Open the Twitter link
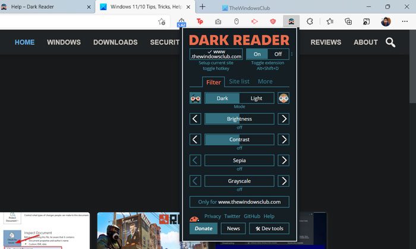Viewport: 416px width, 249px height. click(x=232, y=216)
